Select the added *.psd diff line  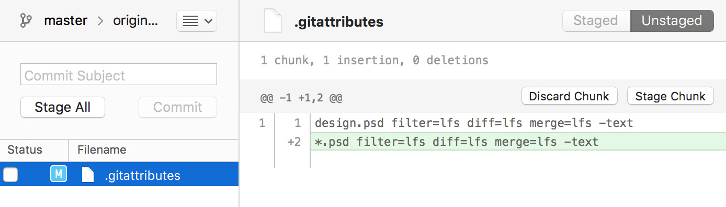pyautogui.click(x=518, y=142)
